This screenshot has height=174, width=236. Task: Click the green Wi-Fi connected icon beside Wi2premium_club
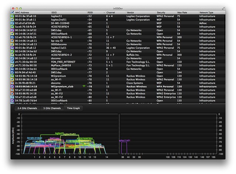point(84,86)
